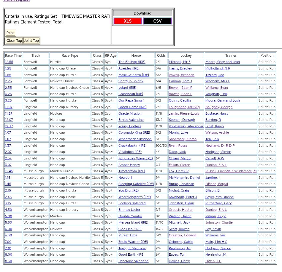View horse Coronado King (IRE)

pyautogui.click(x=134, y=132)
